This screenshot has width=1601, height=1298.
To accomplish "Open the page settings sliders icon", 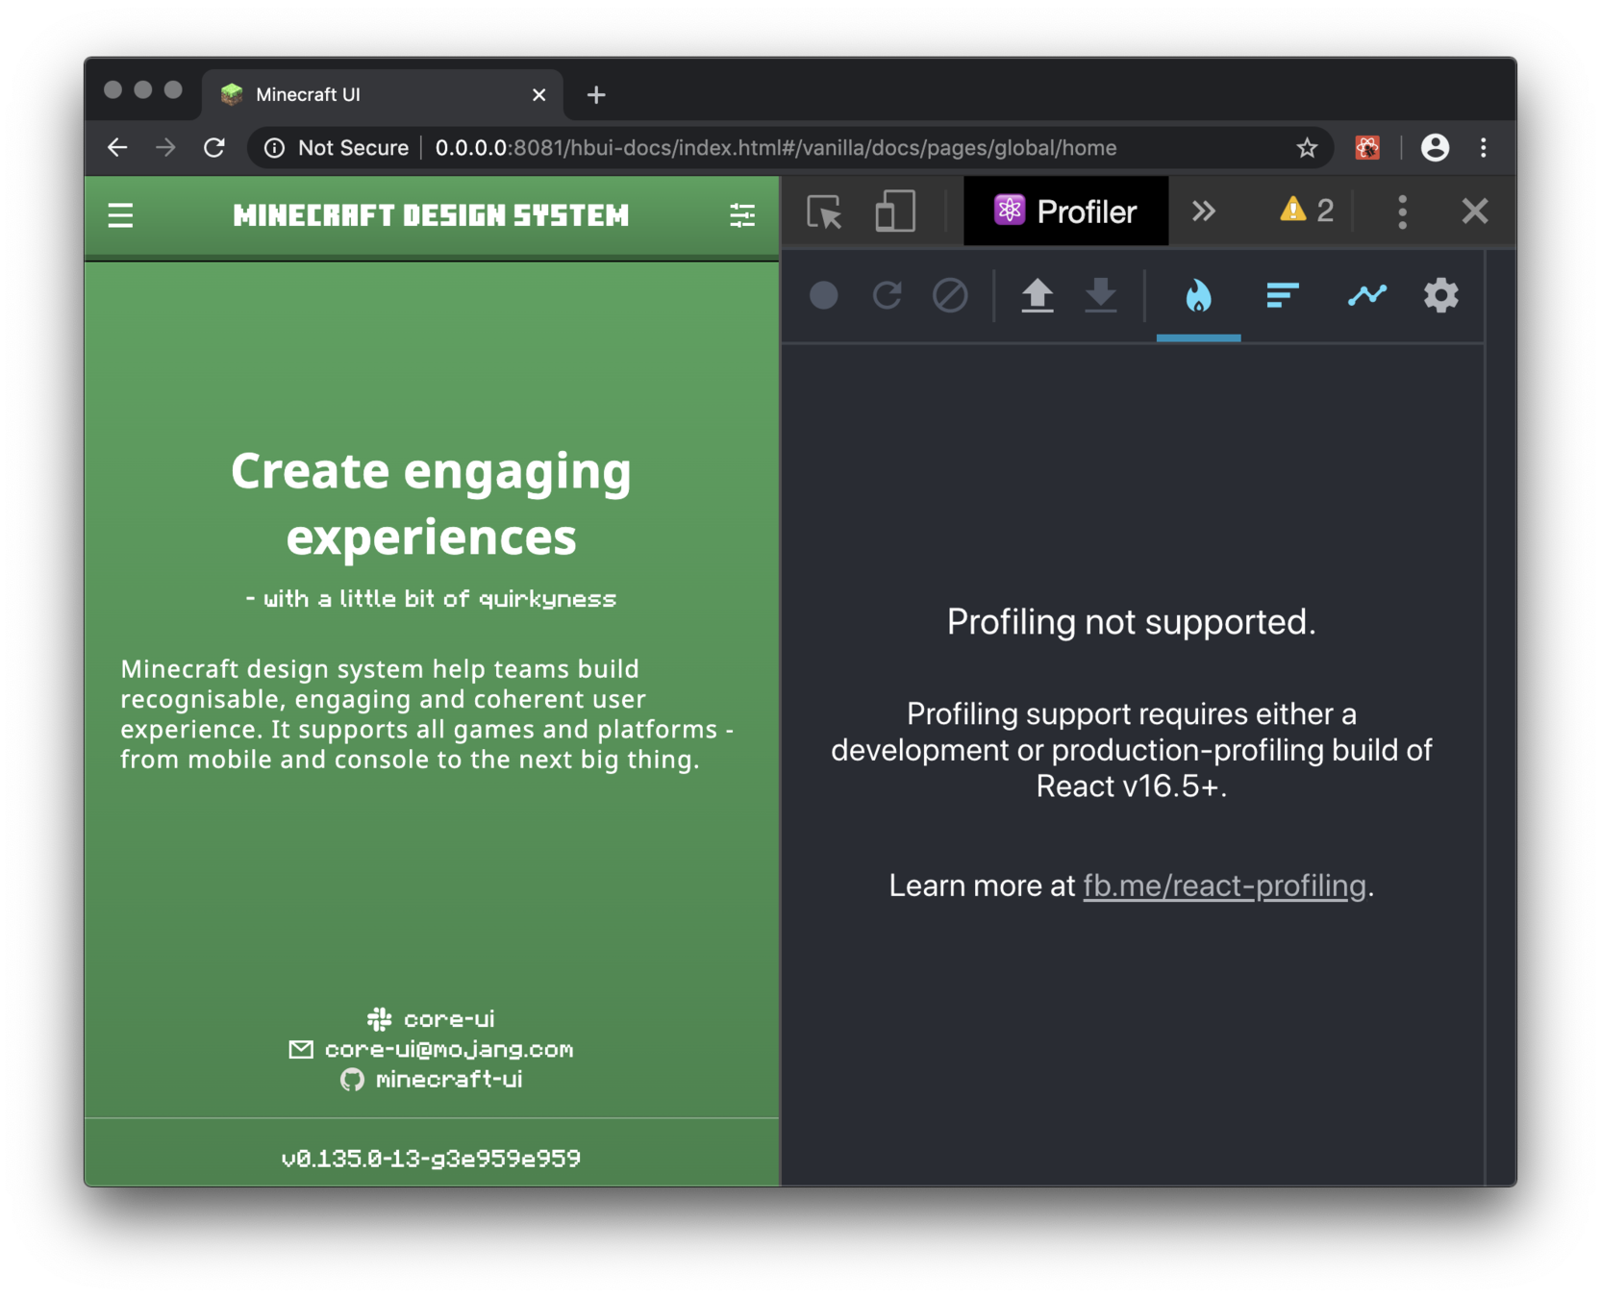I will coord(742,215).
